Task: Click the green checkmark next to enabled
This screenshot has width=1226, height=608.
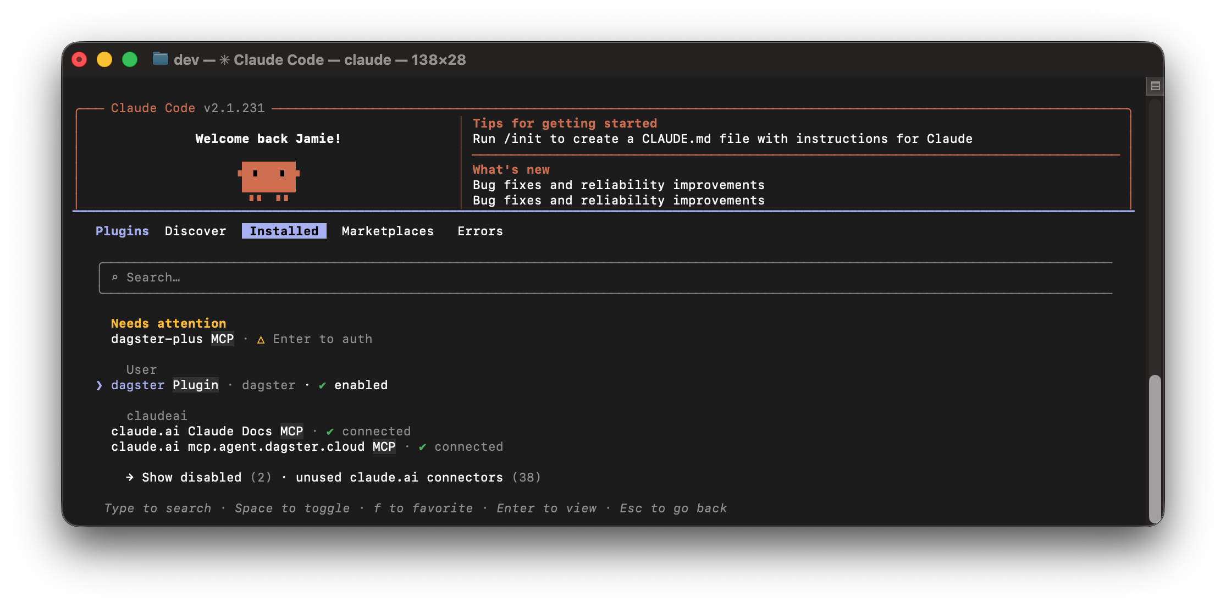Action: 322,385
